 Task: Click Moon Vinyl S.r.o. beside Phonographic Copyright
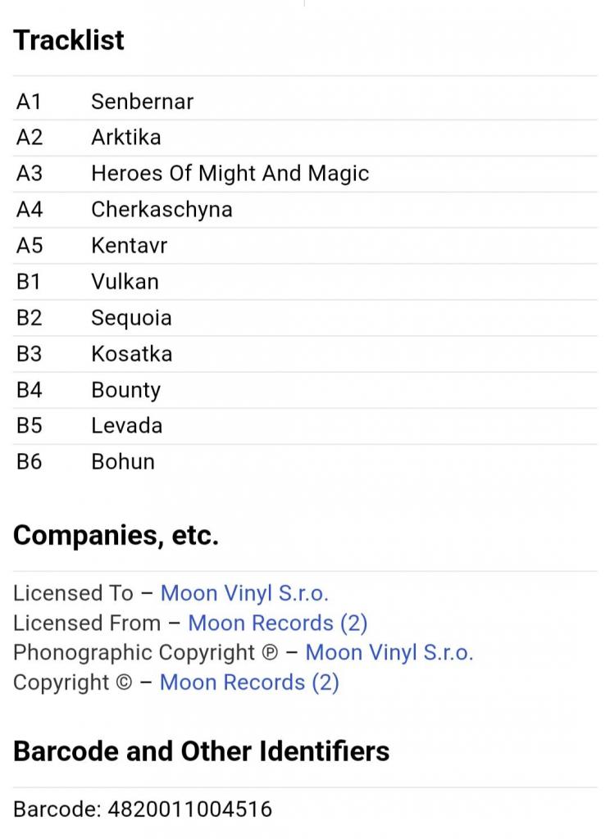[x=389, y=652]
